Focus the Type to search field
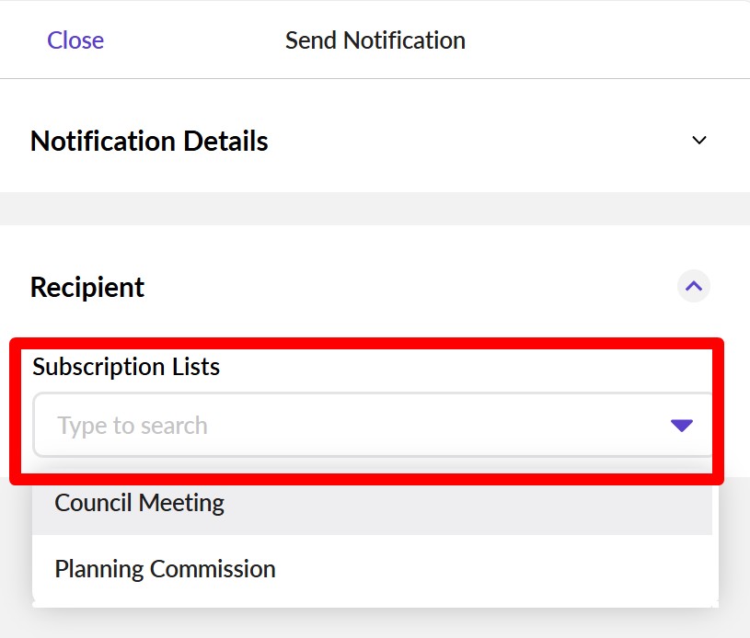Image resolution: width=750 pixels, height=638 pixels. tap(350, 425)
